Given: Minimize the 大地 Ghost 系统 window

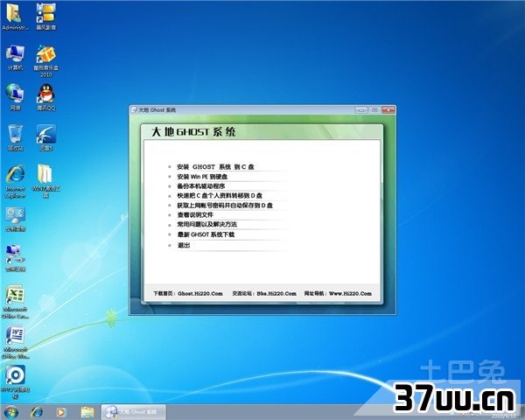Looking at the screenshot, I should tap(360, 110).
